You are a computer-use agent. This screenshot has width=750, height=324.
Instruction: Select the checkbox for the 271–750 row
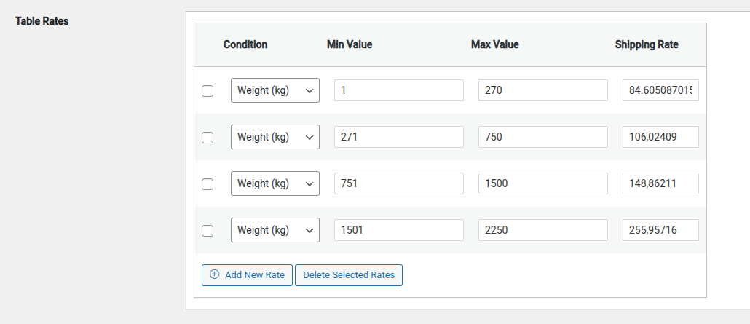coord(208,138)
